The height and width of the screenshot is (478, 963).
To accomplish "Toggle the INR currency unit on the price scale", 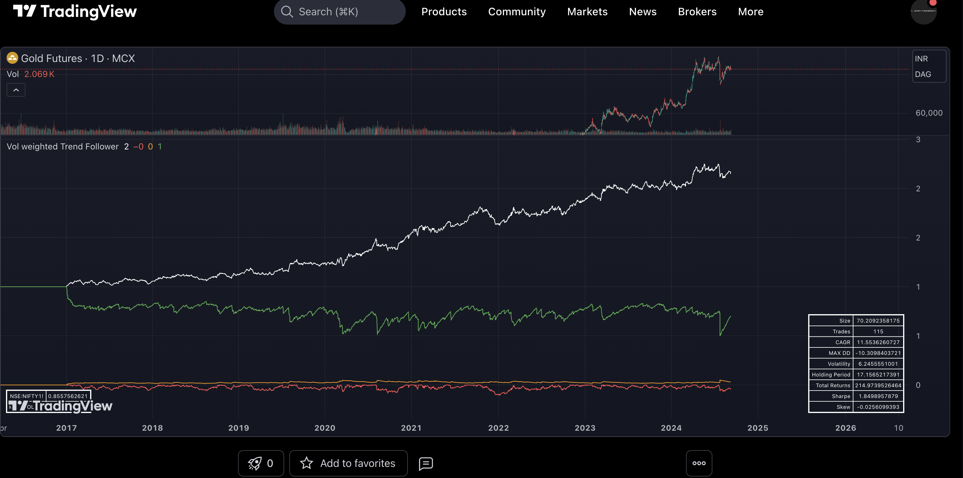I will (x=921, y=58).
